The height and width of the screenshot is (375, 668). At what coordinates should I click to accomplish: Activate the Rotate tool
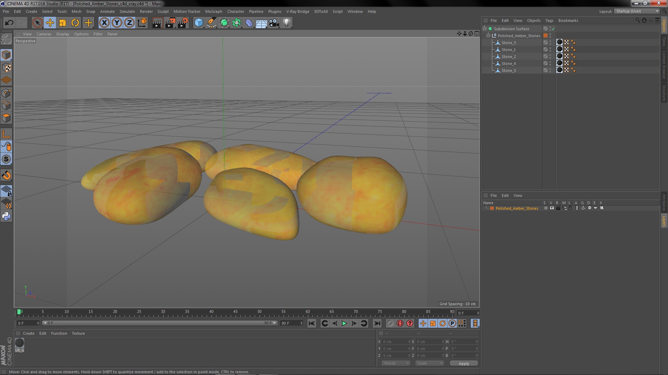(x=75, y=23)
